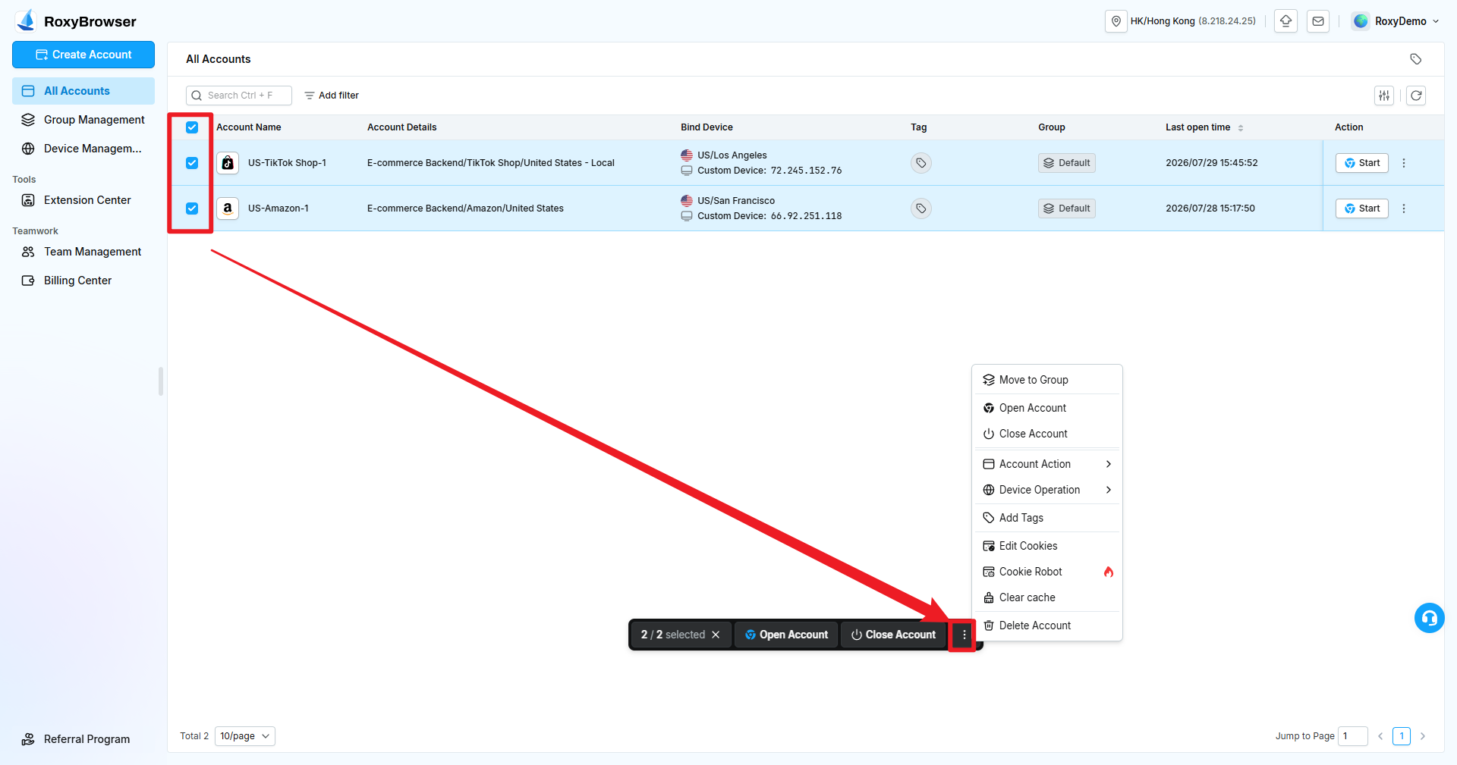Click the HK/Hong Kong location text
Image resolution: width=1457 pixels, height=765 pixels.
tap(1163, 21)
